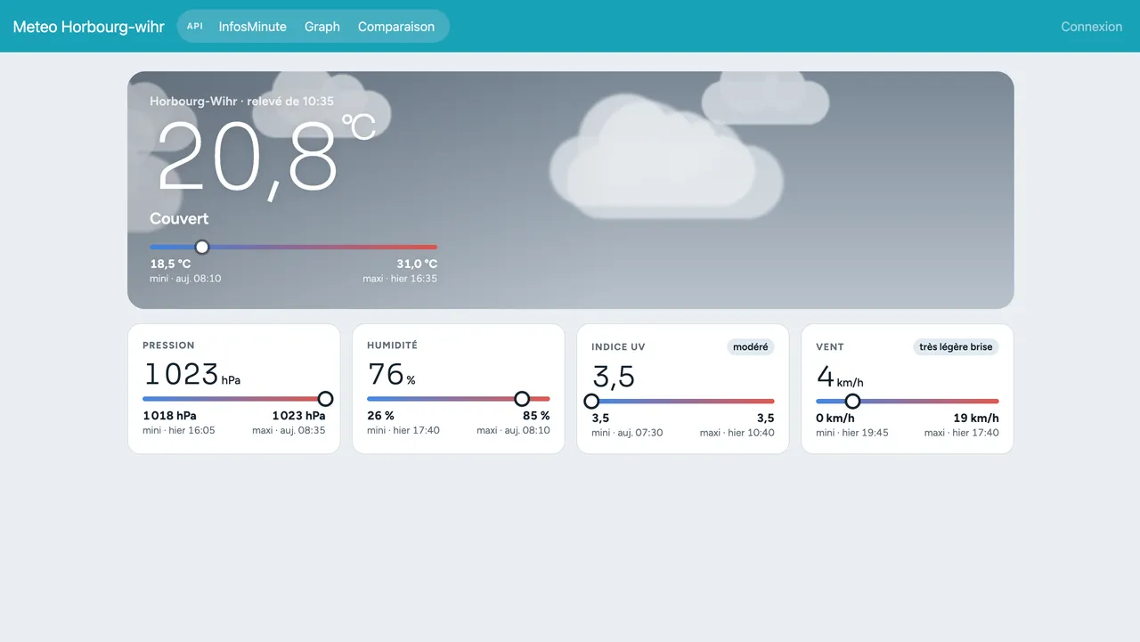The image size is (1140, 642).
Task: Click the 0 km/h minimum wind
Action: [x=835, y=419]
